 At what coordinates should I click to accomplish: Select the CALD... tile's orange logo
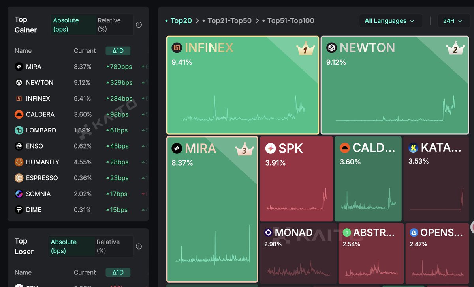click(345, 148)
